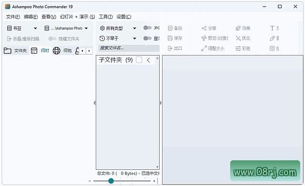Click the 书签 bookmark list icon
Screen dimensions: 305x186
tap(9, 29)
